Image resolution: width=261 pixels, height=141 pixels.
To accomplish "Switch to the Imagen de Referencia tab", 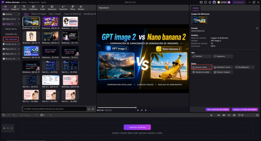I will 72,14.
